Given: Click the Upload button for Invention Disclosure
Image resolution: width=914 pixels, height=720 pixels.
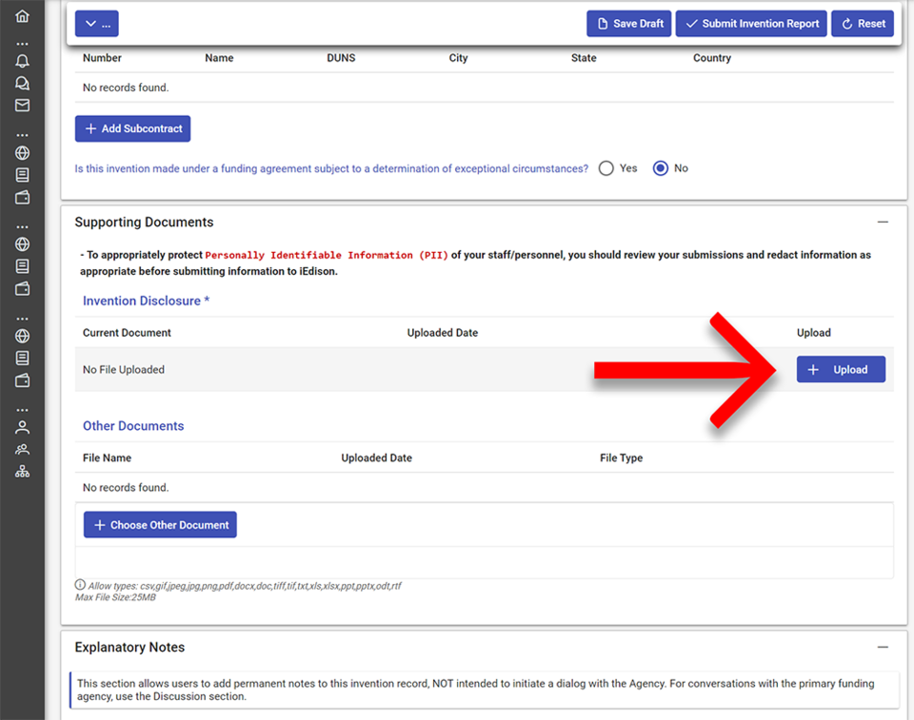Looking at the screenshot, I should tap(841, 369).
